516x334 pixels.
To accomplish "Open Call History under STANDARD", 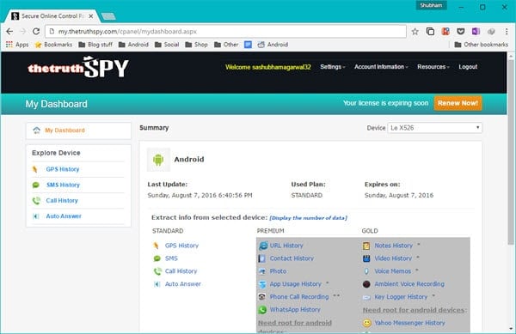I will click(x=181, y=271).
